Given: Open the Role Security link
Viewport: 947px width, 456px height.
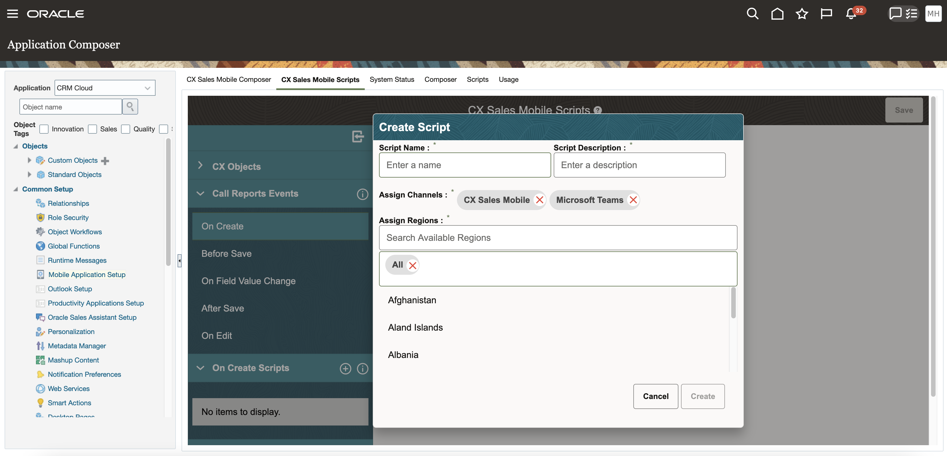Looking at the screenshot, I should point(68,218).
